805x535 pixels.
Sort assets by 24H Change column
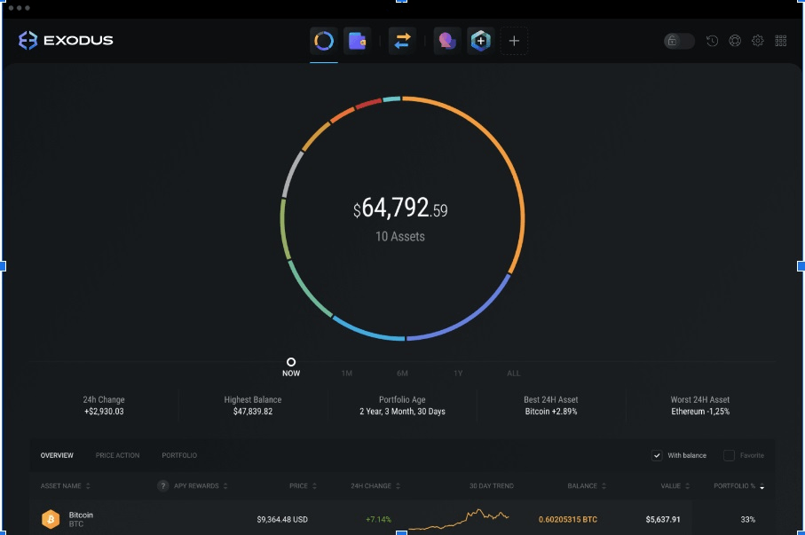tap(373, 485)
